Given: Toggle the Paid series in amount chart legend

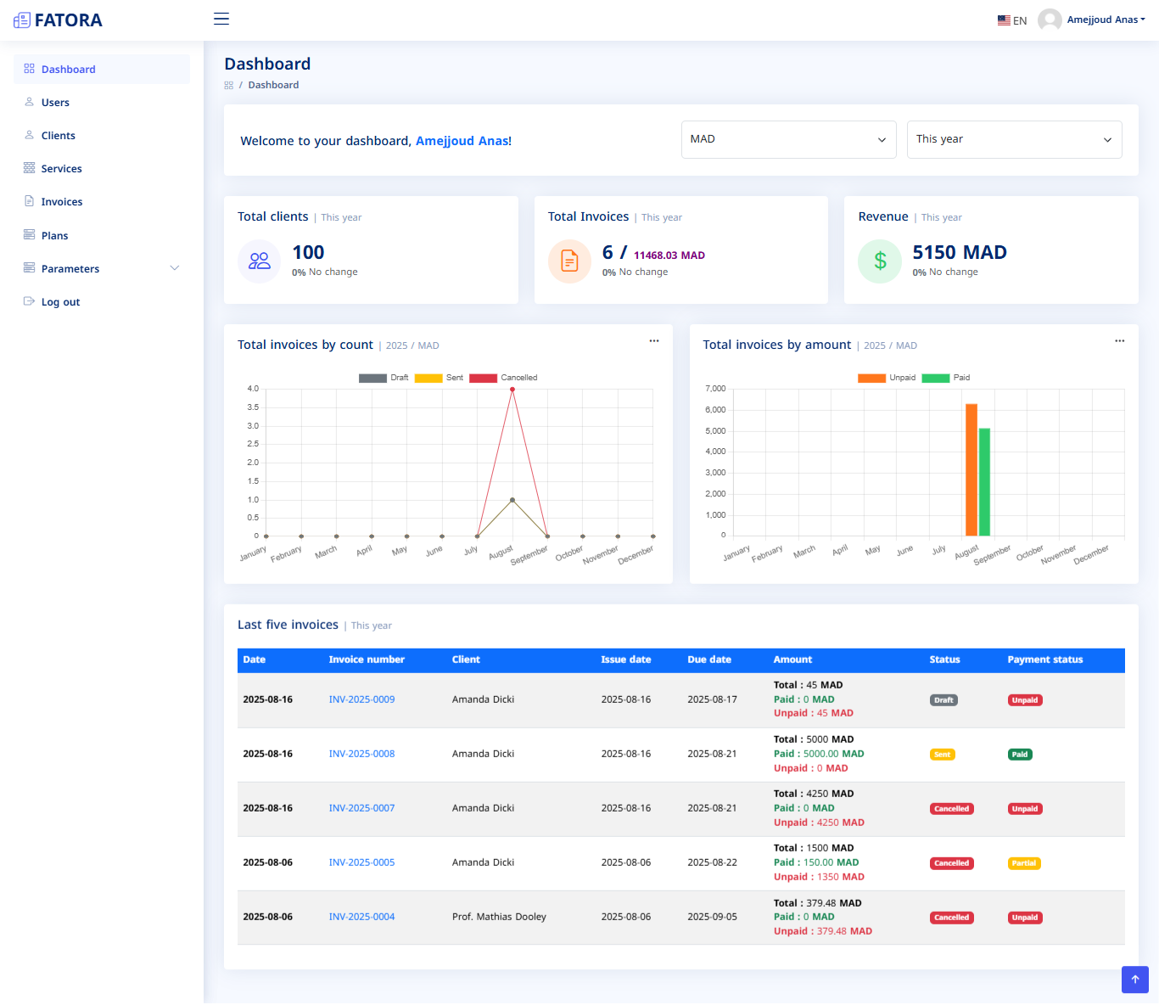Looking at the screenshot, I should [936, 379].
